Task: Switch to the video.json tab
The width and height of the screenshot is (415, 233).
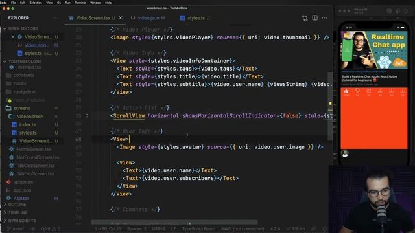Action: click(x=148, y=18)
